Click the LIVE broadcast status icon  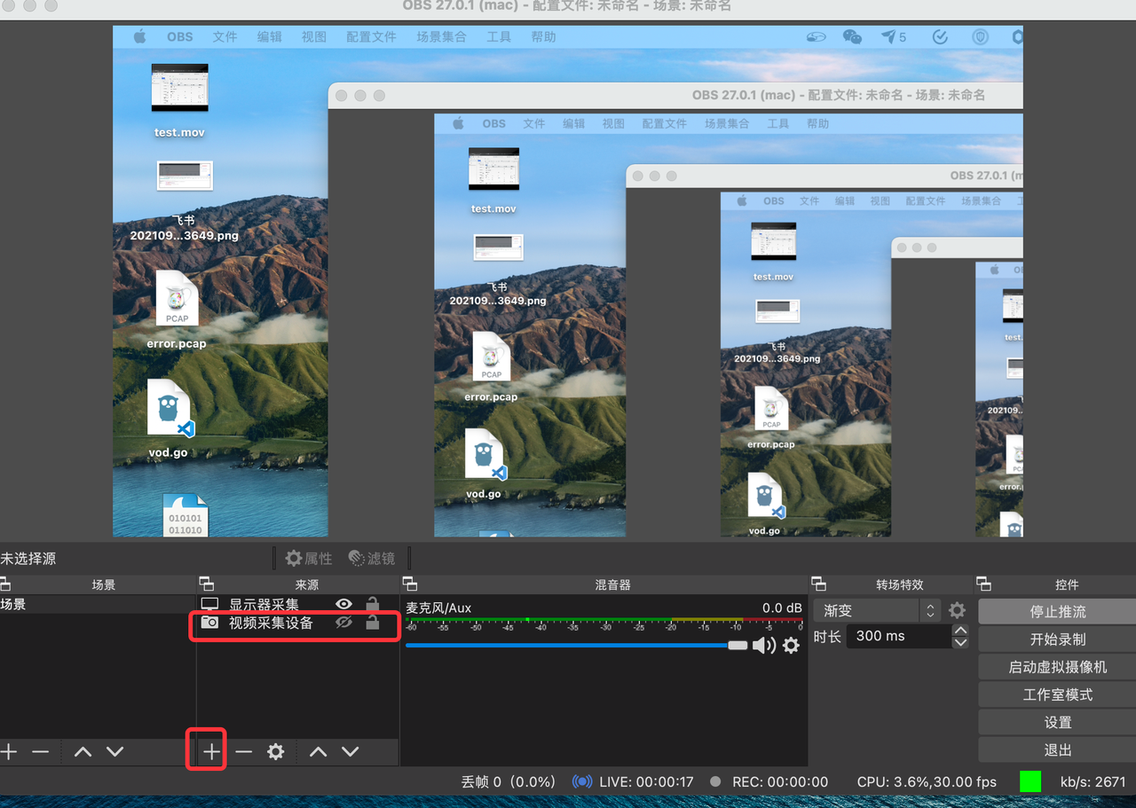click(x=582, y=781)
